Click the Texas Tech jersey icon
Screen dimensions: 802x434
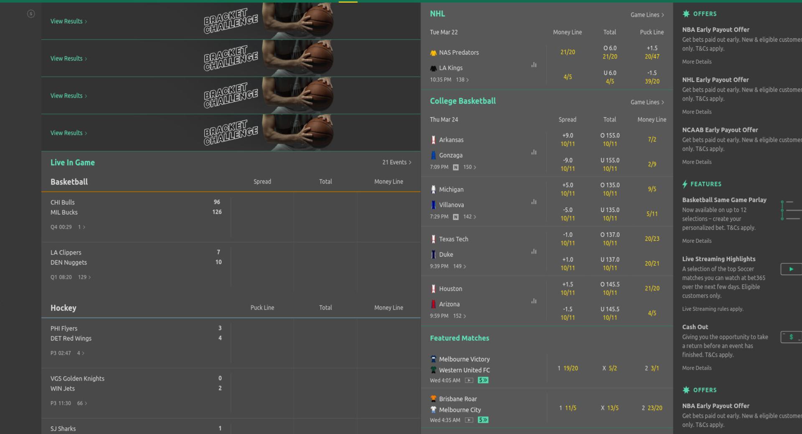tap(433, 239)
